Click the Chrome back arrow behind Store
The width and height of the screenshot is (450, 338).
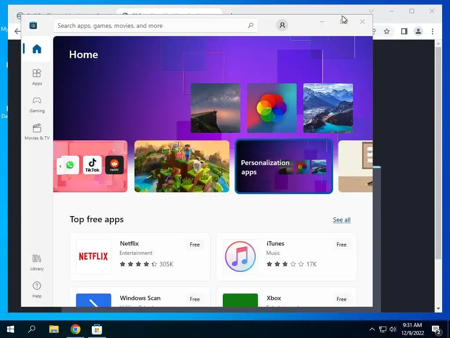[x=18, y=31]
